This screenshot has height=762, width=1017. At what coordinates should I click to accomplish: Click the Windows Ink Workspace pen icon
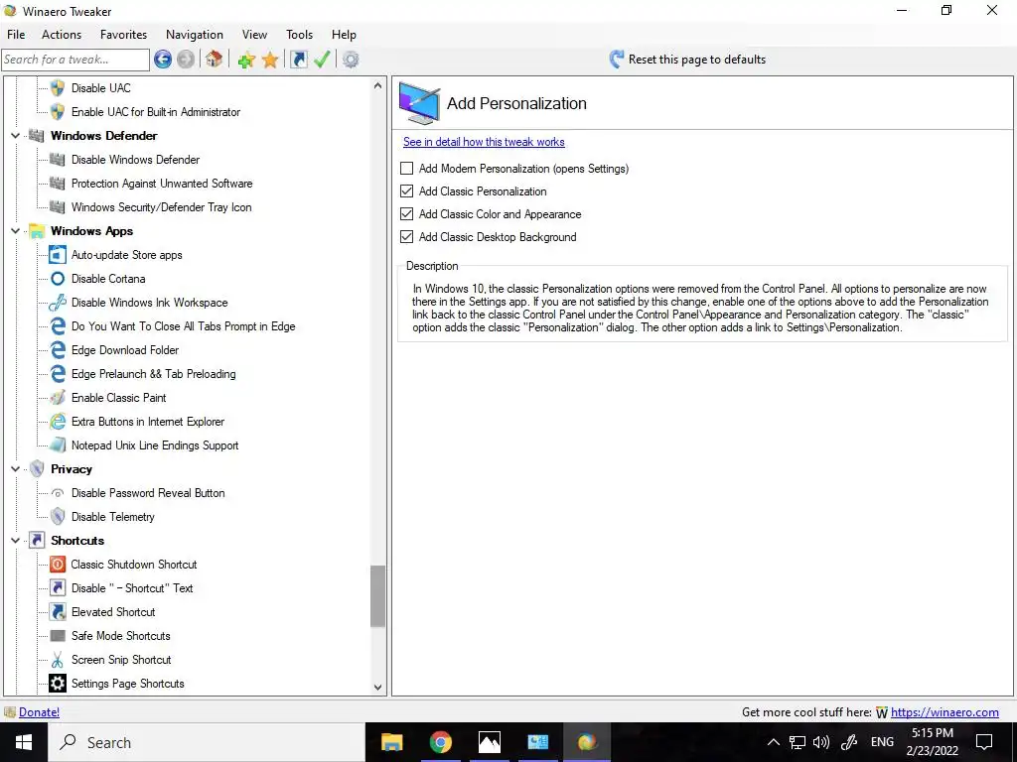58,303
